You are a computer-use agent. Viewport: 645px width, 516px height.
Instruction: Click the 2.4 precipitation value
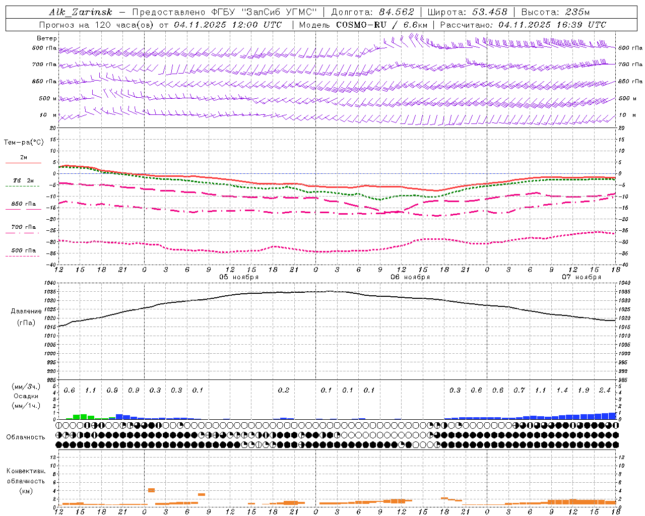[x=605, y=390]
